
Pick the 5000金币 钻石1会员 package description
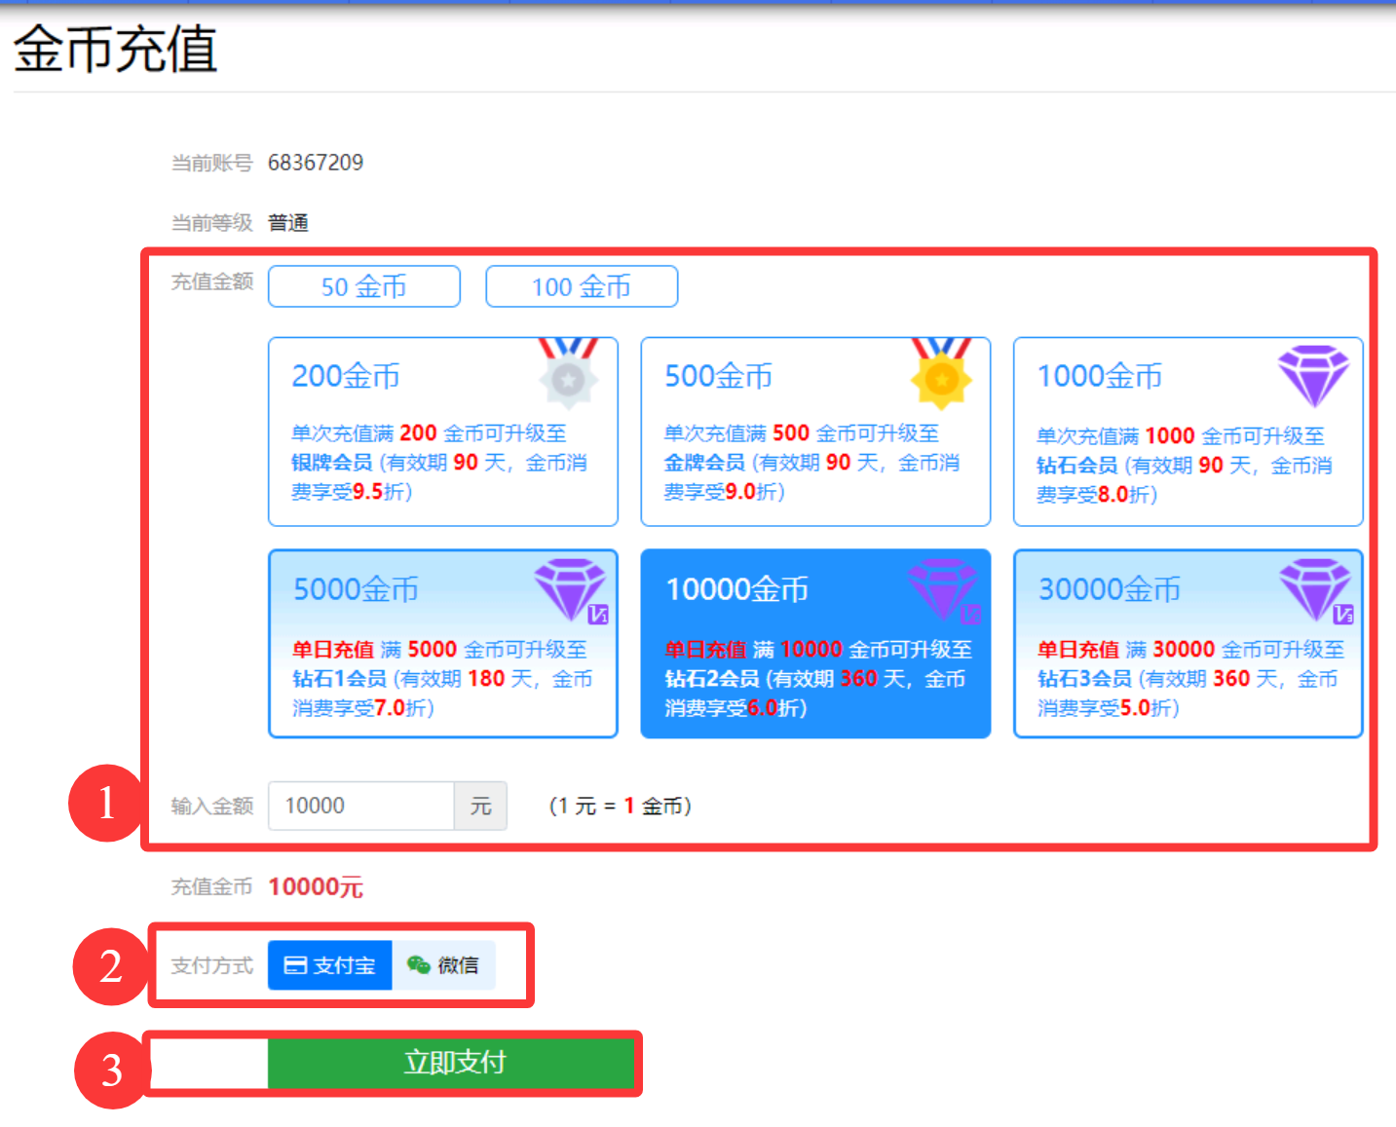pyautogui.click(x=441, y=678)
